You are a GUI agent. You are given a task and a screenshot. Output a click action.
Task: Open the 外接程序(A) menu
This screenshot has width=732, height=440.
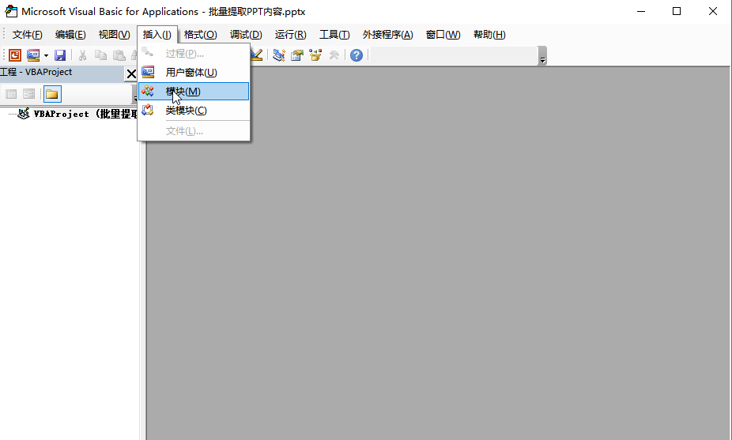click(x=388, y=35)
